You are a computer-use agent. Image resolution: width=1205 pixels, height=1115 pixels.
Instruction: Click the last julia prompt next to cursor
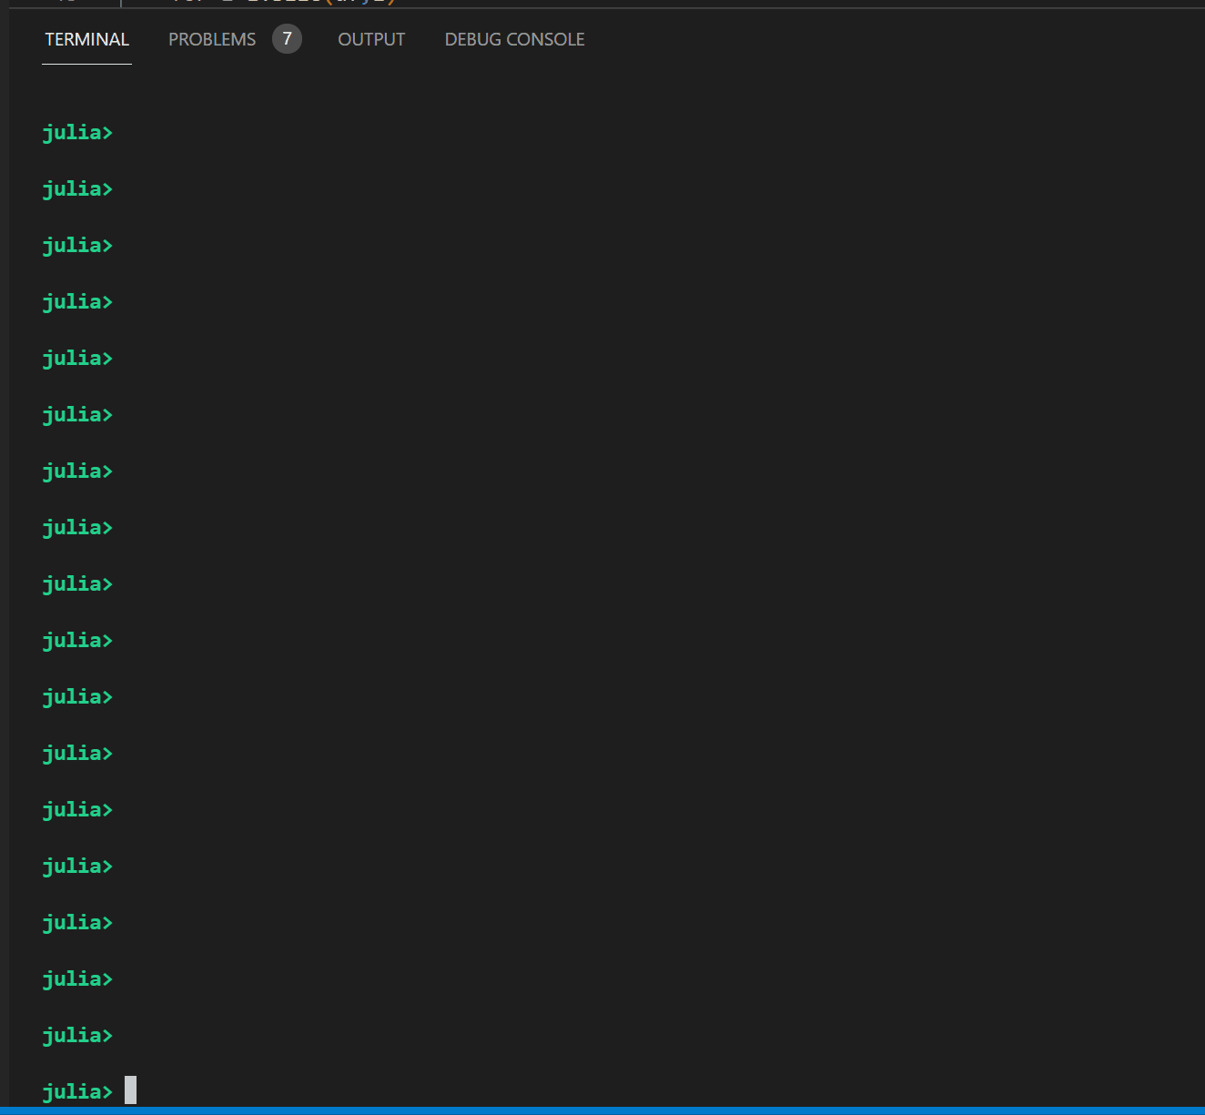point(77,1090)
